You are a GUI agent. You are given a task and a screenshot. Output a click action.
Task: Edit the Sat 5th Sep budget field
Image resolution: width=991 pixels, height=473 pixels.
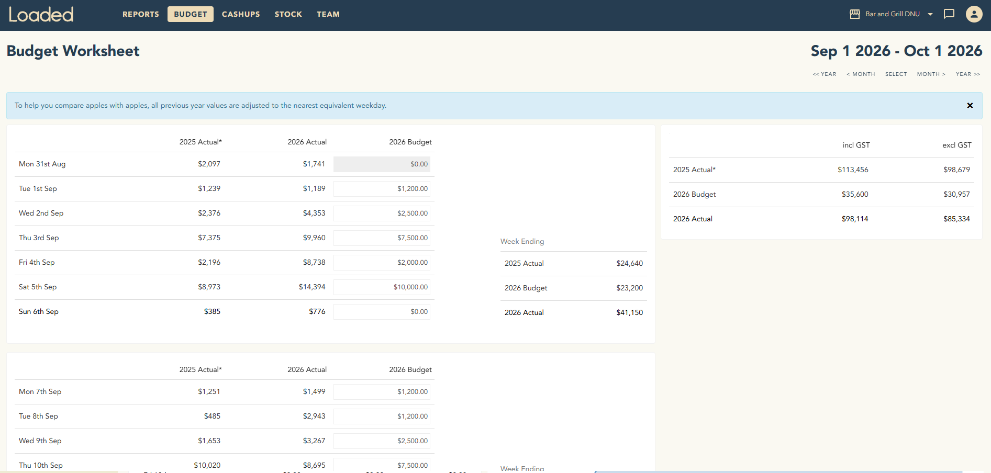coord(382,287)
